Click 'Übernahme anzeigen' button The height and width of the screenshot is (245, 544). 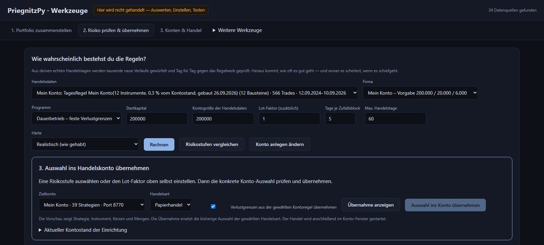(371, 205)
